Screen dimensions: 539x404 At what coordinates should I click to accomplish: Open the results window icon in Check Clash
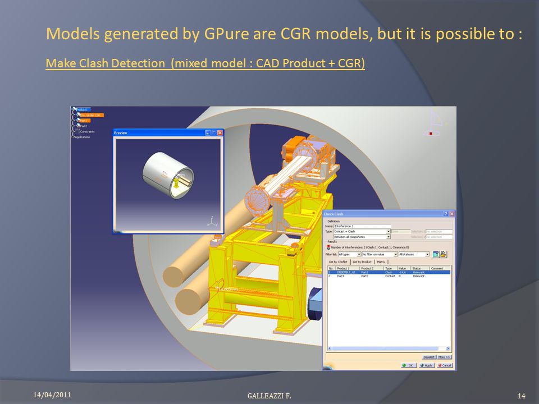click(436, 254)
